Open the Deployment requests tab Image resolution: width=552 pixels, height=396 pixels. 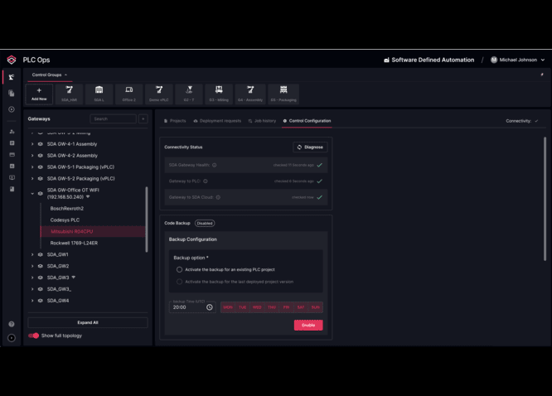tap(217, 121)
